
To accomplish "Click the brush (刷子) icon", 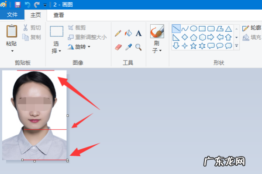I will [x=157, y=32].
